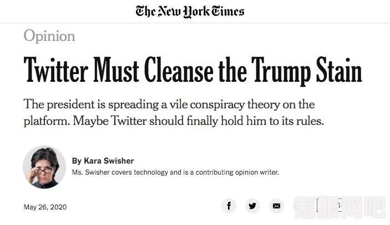Click Kara Swisher's author portrait photo
This screenshot has height=225, width=390.
[44, 167]
